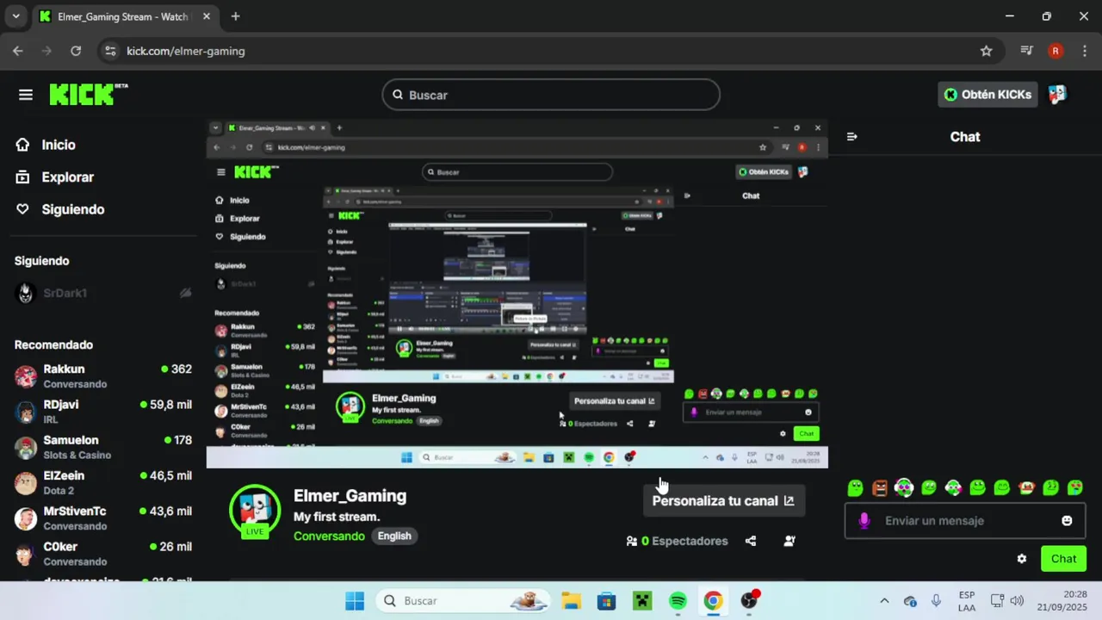
Task: Bookmark this page with star icon
Action: click(987, 51)
